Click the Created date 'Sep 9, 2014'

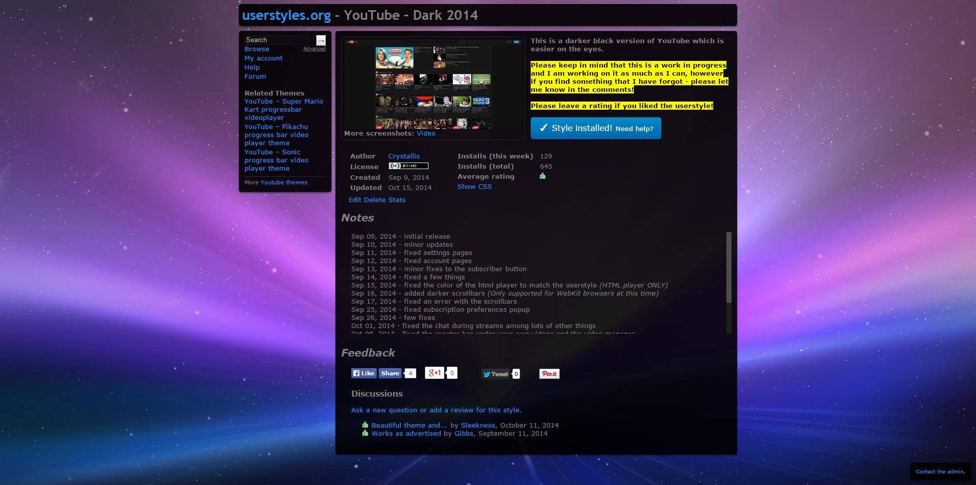click(x=409, y=178)
